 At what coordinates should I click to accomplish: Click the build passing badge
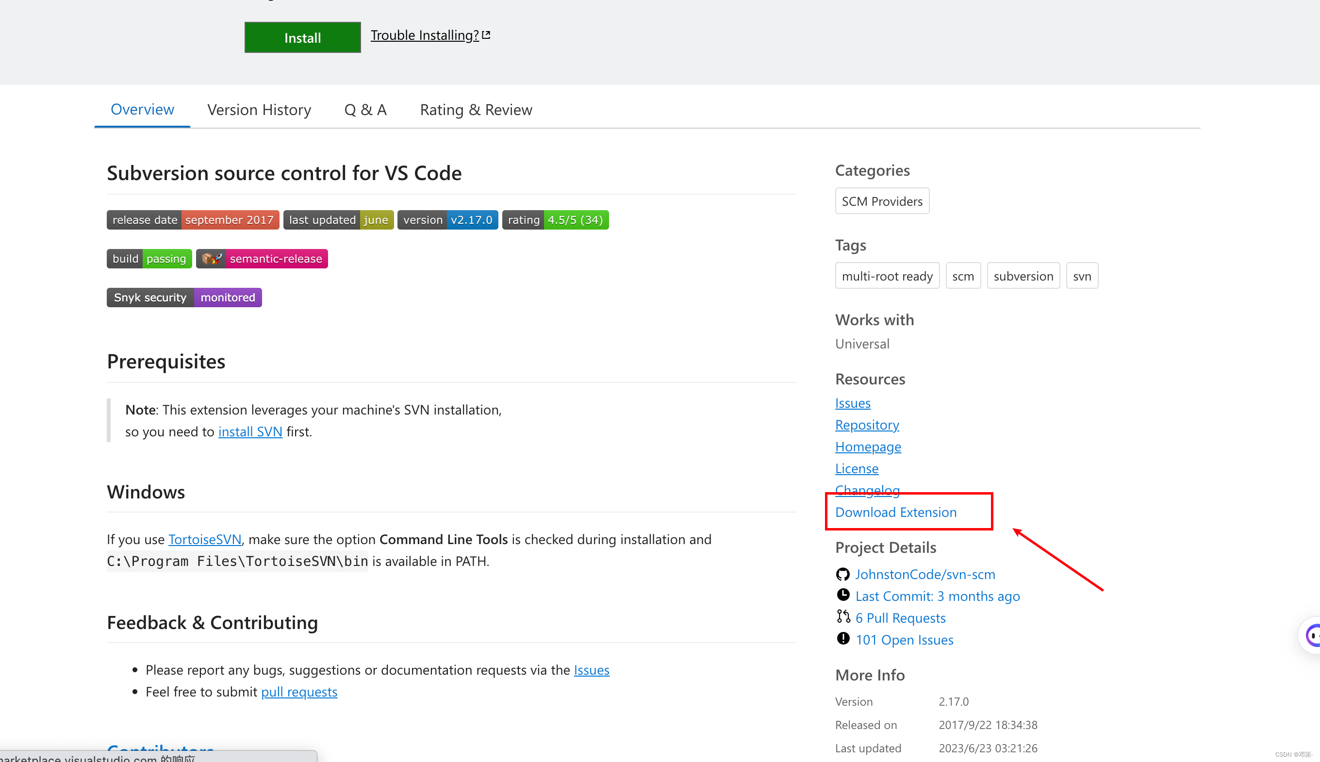point(149,259)
